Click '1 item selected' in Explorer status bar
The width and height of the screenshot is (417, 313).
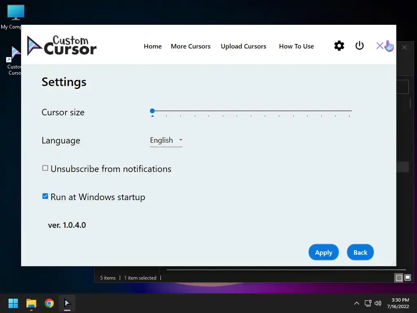click(140, 278)
